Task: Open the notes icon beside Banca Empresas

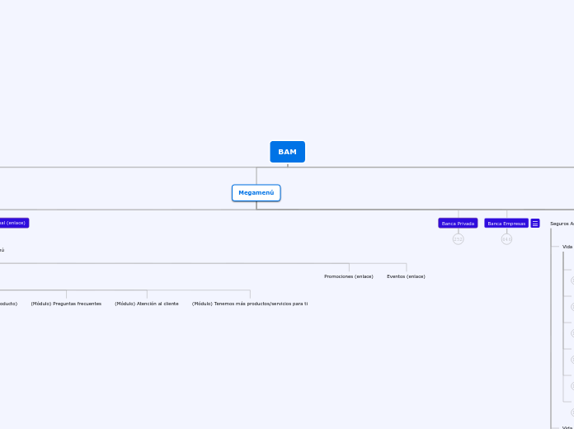Action: click(x=535, y=223)
